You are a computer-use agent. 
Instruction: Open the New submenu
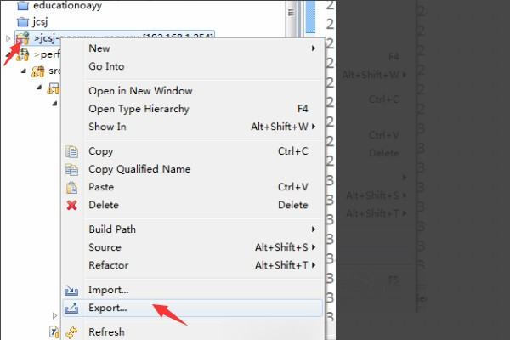[x=193, y=48]
